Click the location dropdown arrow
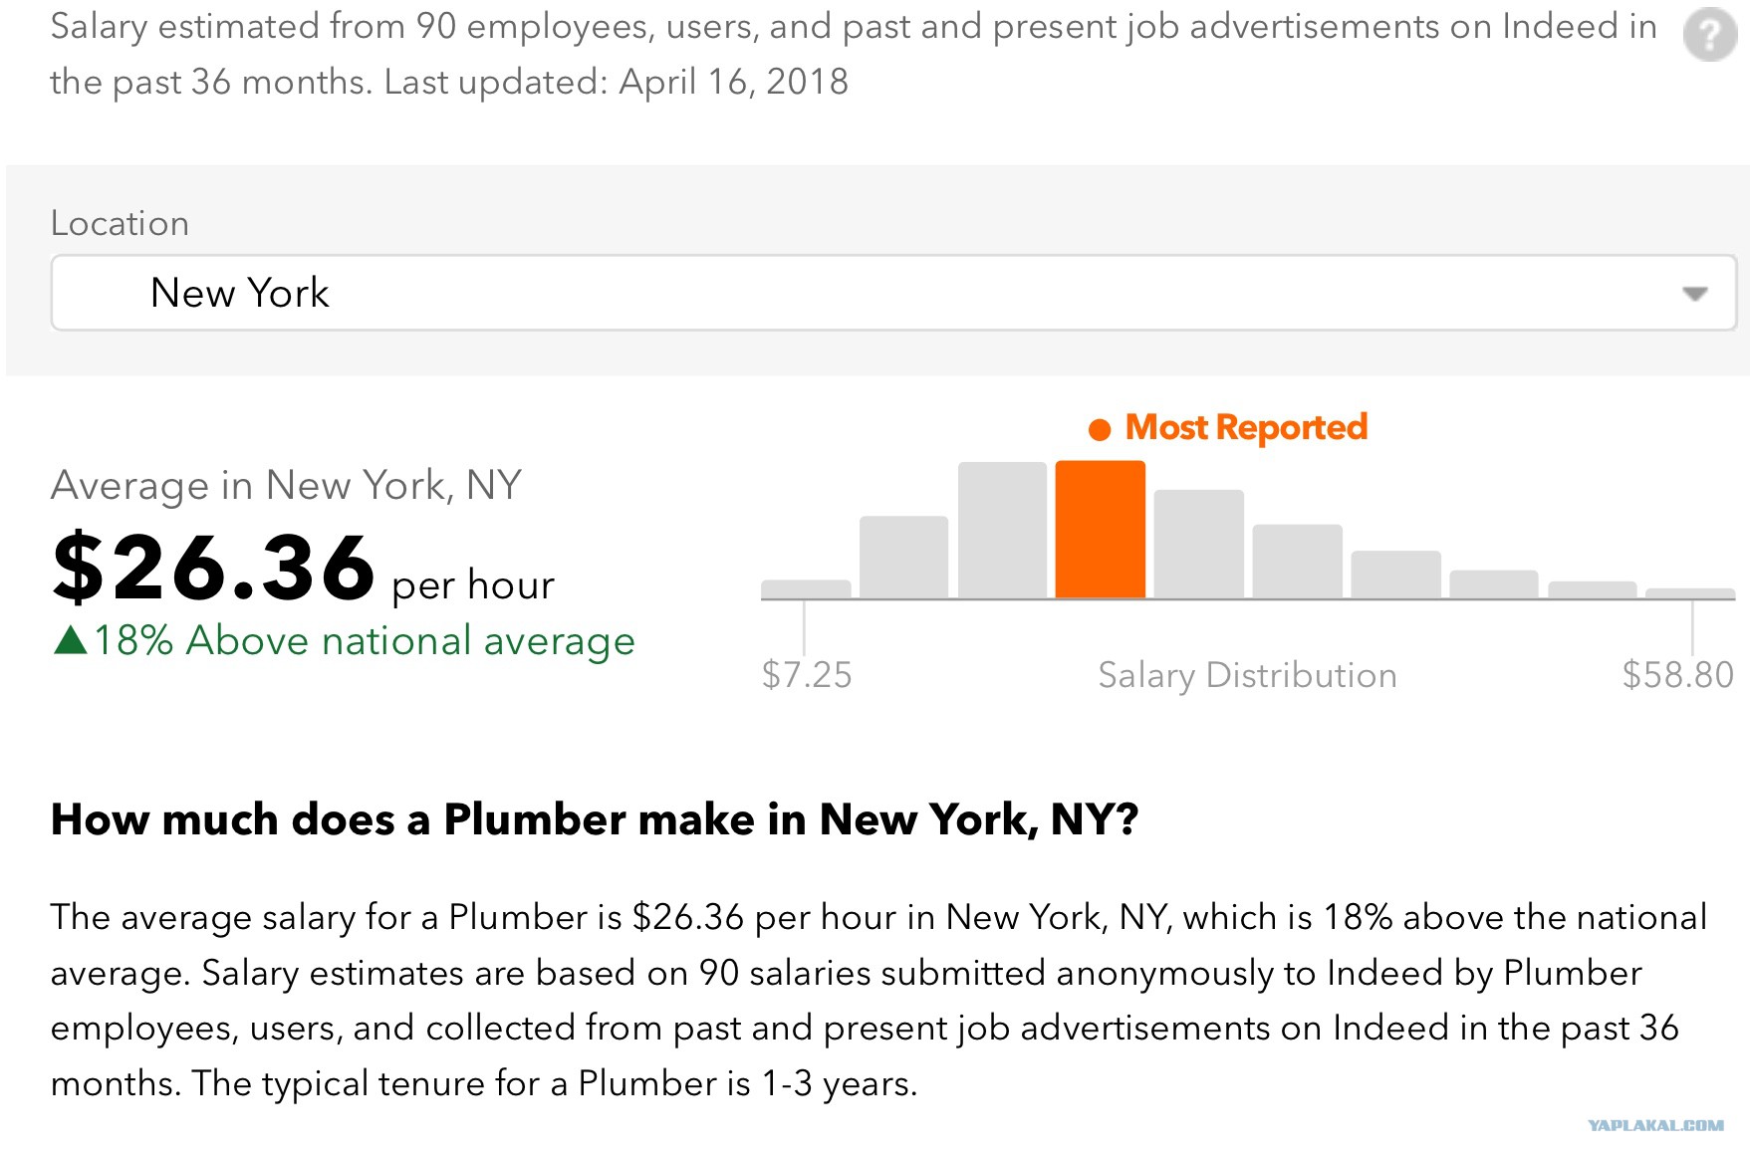This screenshot has width=1750, height=1155. [1694, 294]
